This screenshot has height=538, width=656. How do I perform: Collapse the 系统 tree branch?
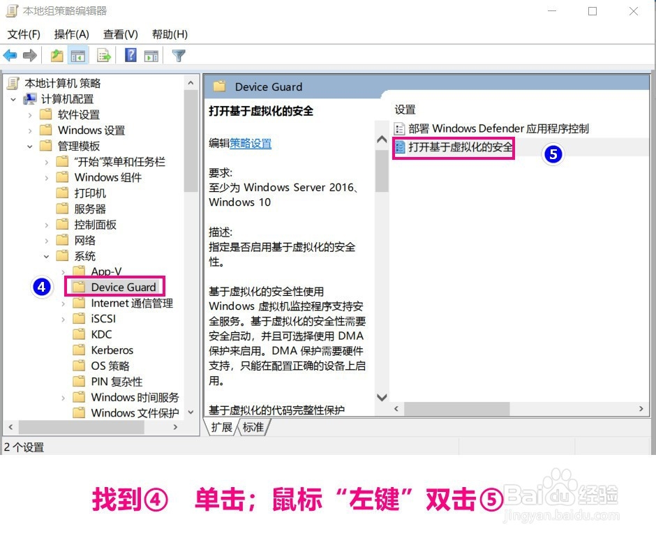(x=46, y=255)
